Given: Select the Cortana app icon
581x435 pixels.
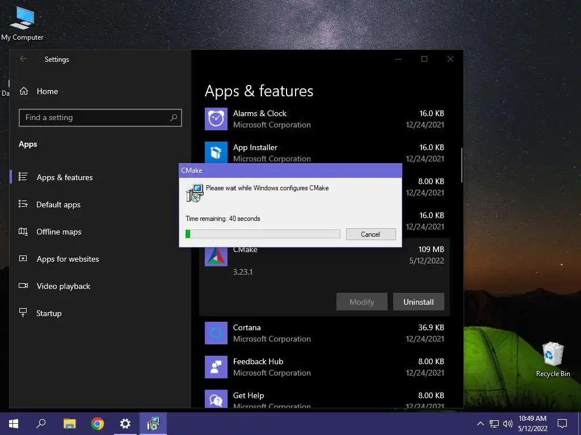Looking at the screenshot, I should tap(216, 333).
